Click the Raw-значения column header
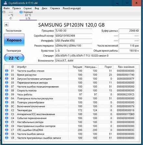Image resolution: width=143 pixels, height=145 pixels. point(126,67)
